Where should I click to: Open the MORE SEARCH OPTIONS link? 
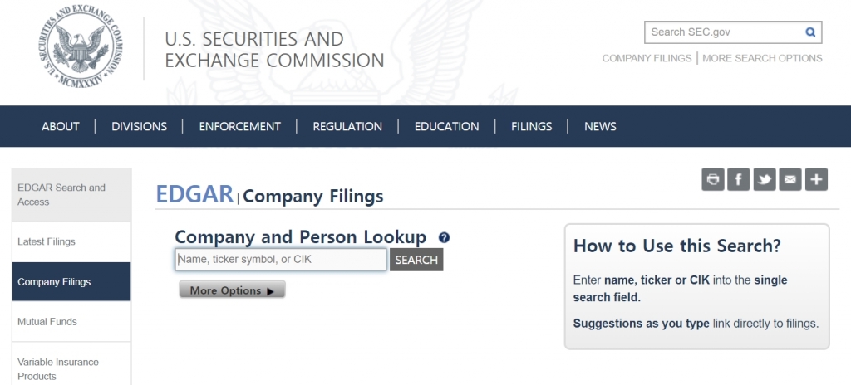[762, 58]
